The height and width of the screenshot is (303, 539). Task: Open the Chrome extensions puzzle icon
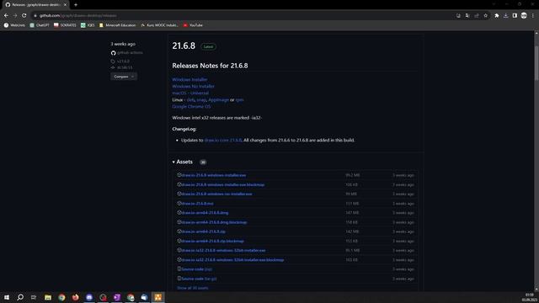pyautogui.click(x=497, y=15)
